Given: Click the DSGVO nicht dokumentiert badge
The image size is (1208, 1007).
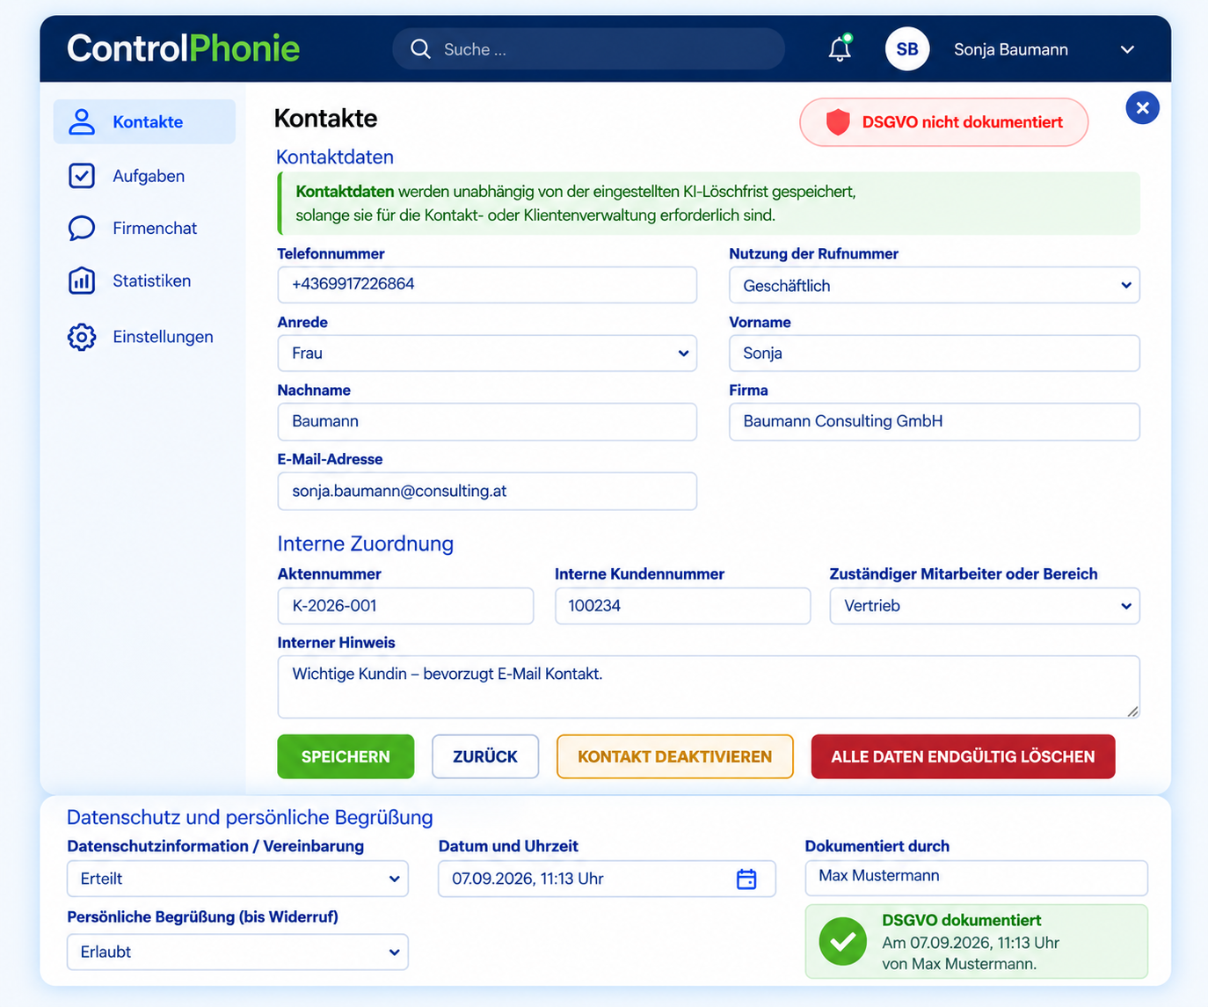Looking at the screenshot, I should tap(943, 122).
